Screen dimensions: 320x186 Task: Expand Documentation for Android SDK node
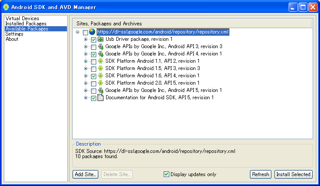coord(85,98)
